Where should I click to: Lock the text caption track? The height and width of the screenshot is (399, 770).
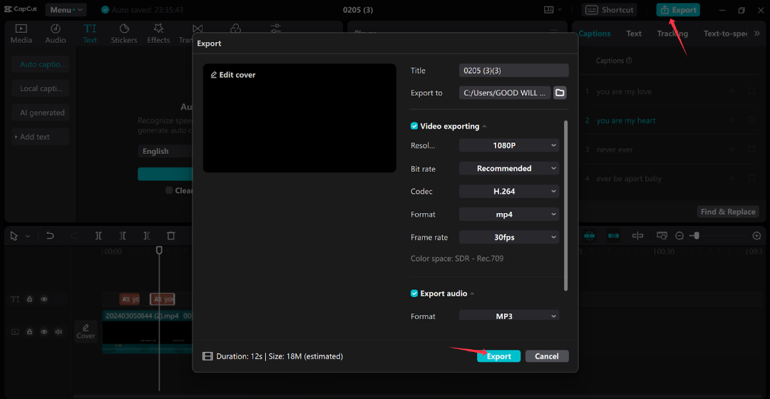29,299
